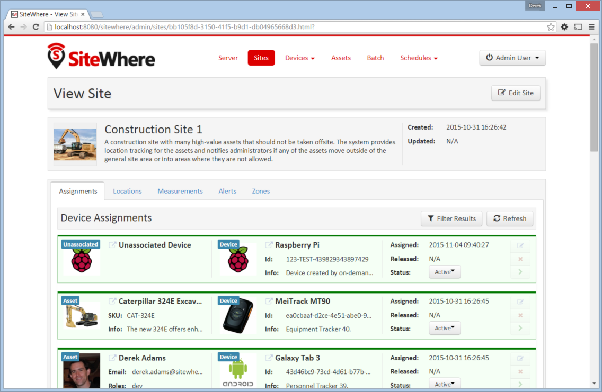Click the Construction Site 1 excavator thumbnail
Image resolution: width=602 pixels, height=392 pixels.
[x=75, y=144]
